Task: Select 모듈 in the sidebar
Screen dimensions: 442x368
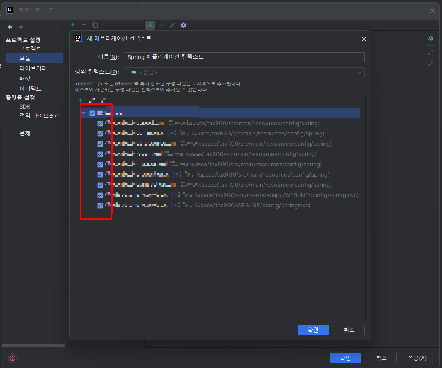Action: 35,58
